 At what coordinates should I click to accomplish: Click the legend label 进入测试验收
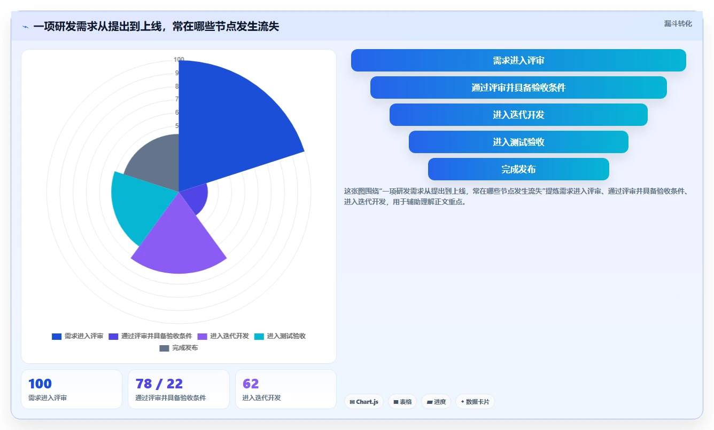point(286,336)
